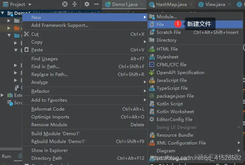Select Find in Path menu entry
Viewport: 245px width, 165px height.
(x=85, y=67)
